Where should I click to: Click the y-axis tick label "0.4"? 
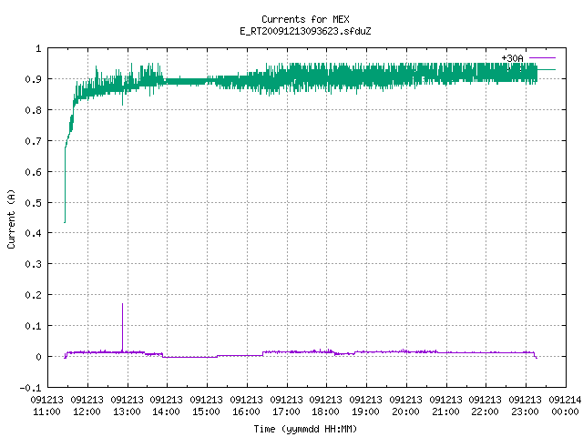coord(33,233)
